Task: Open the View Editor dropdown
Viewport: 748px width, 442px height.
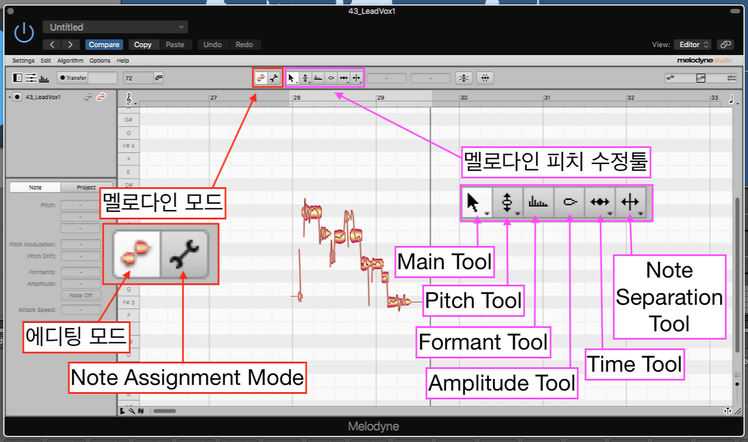Action: (x=692, y=44)
